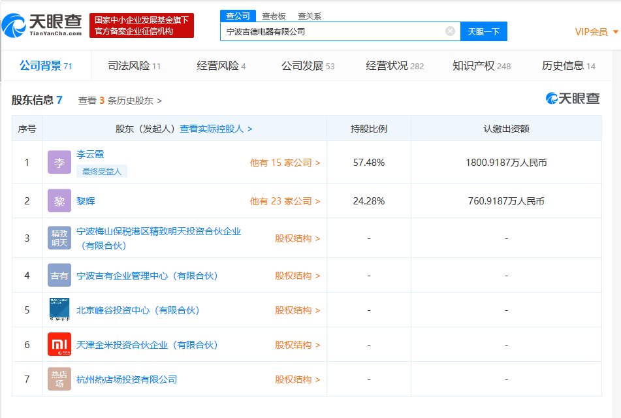Image resolution: width=621 pixels, height=418 pixels.
Task: Click the purple 黎 avatar icon
Action: (59, 201)
